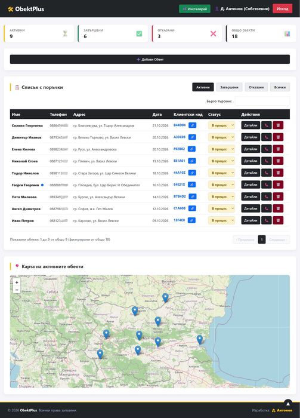Open client code link 13F4C0
300x418 pixels.
coord(179,220)
